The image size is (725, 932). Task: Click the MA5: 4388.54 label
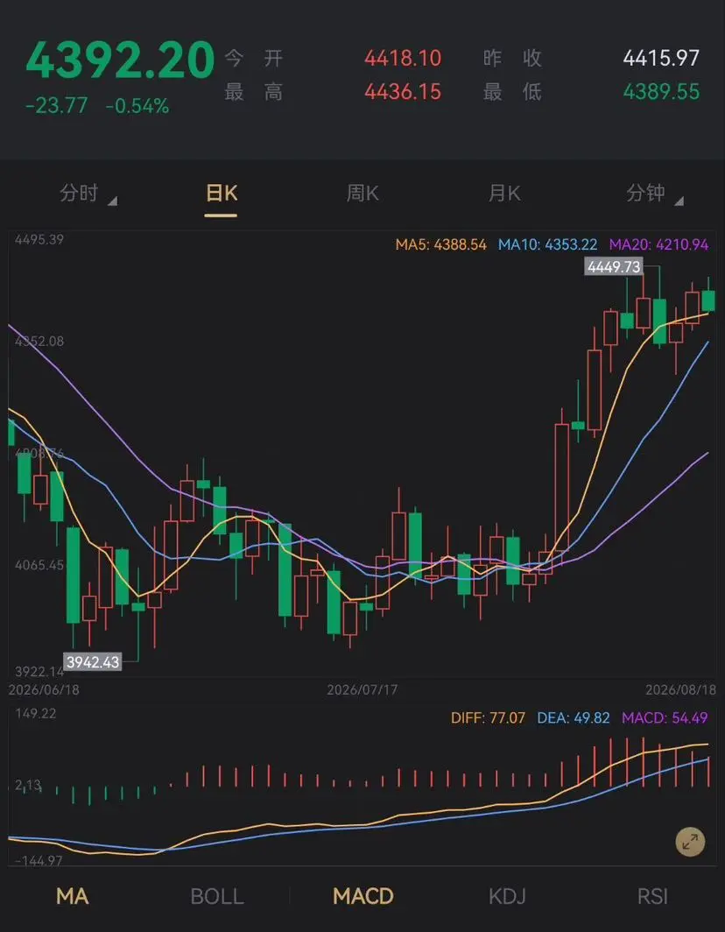tap(441, 245)
